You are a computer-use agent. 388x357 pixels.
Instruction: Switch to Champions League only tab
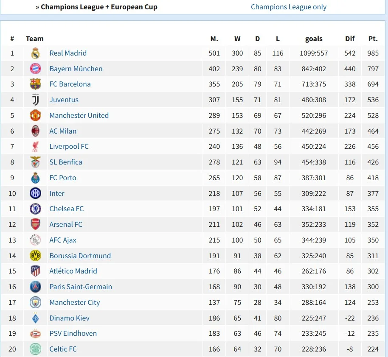pyautogui.click(x=289, y=7)
